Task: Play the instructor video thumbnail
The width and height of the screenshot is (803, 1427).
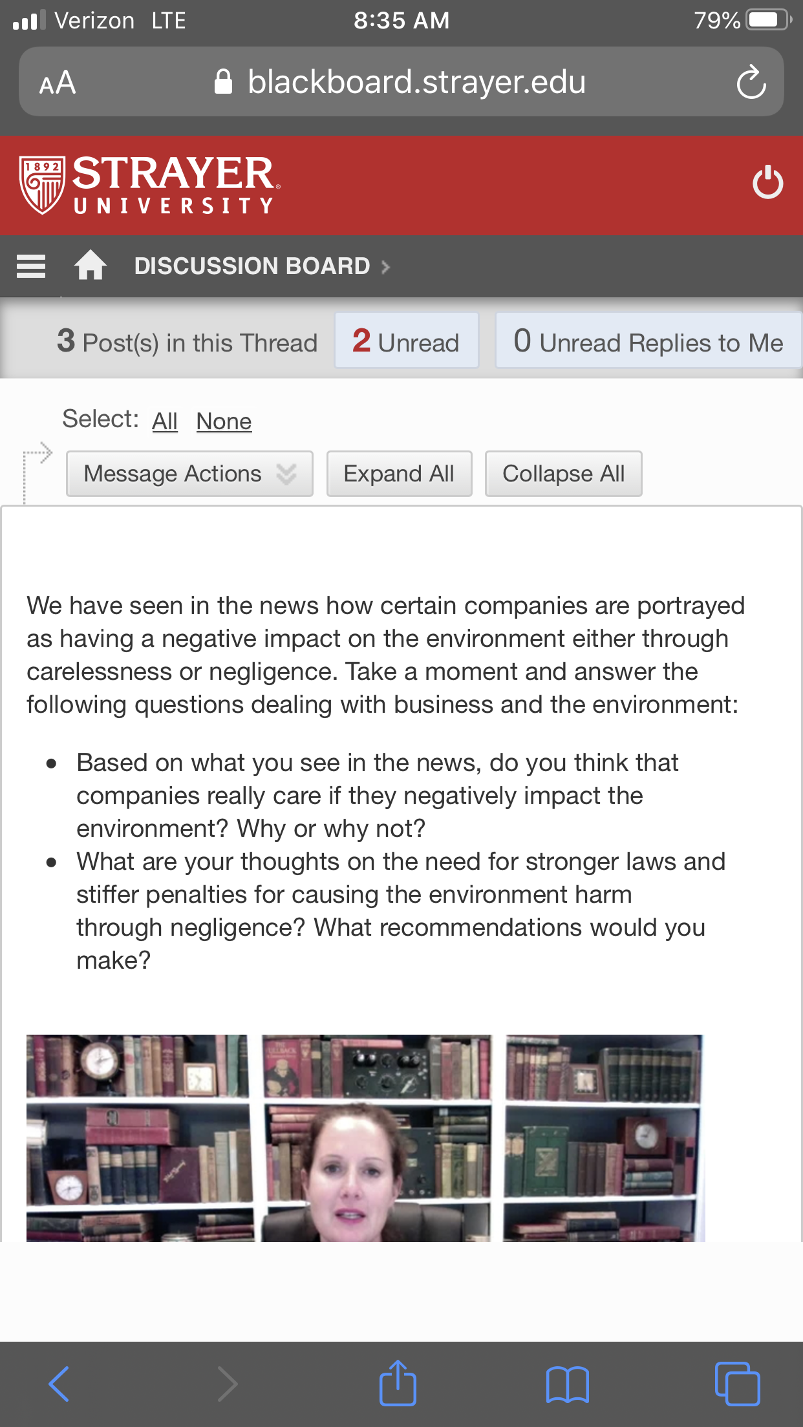Action: coord(365,1138)
